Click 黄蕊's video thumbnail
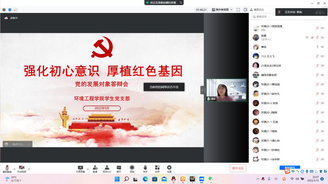This screenshot has width=328, height=184. click(x=226, y=90)
